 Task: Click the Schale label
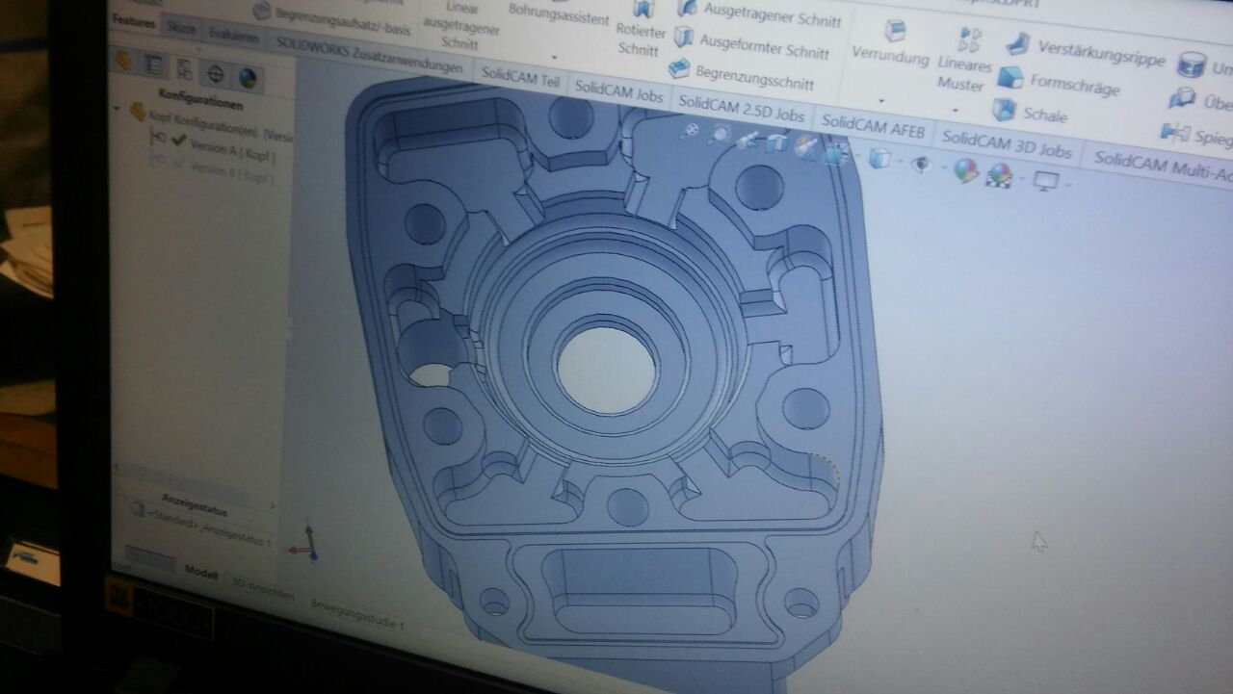[1045, 114]
